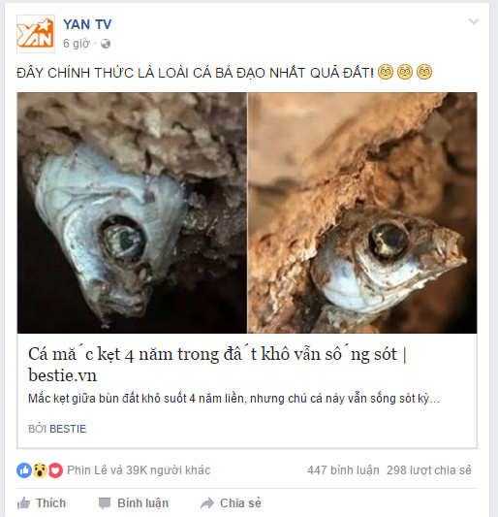Screen dimensions: 498x517
Task: Open the article description text Mắc kẹt giữa bùn
Action: coord(233,399)
